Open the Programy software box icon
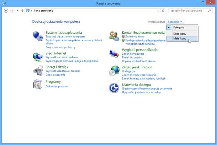This screenshot has width=217, height=145. 38,84
